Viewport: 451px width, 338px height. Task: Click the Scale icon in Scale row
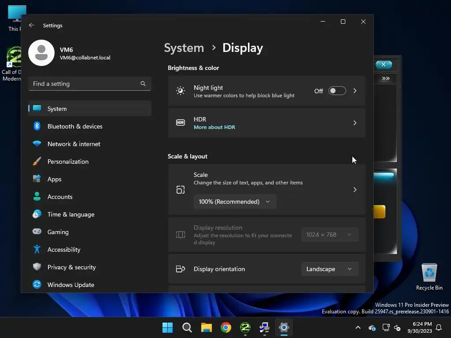180,190
